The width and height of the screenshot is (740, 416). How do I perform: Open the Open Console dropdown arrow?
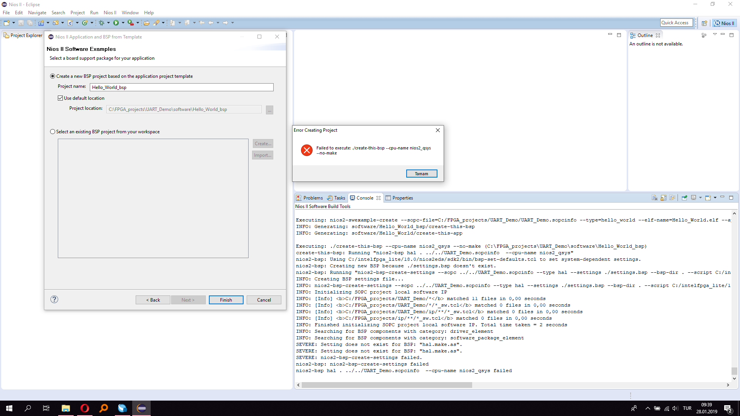(715, 198)
